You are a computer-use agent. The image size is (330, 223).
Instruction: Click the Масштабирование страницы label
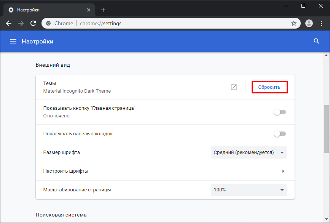point(77,190)
